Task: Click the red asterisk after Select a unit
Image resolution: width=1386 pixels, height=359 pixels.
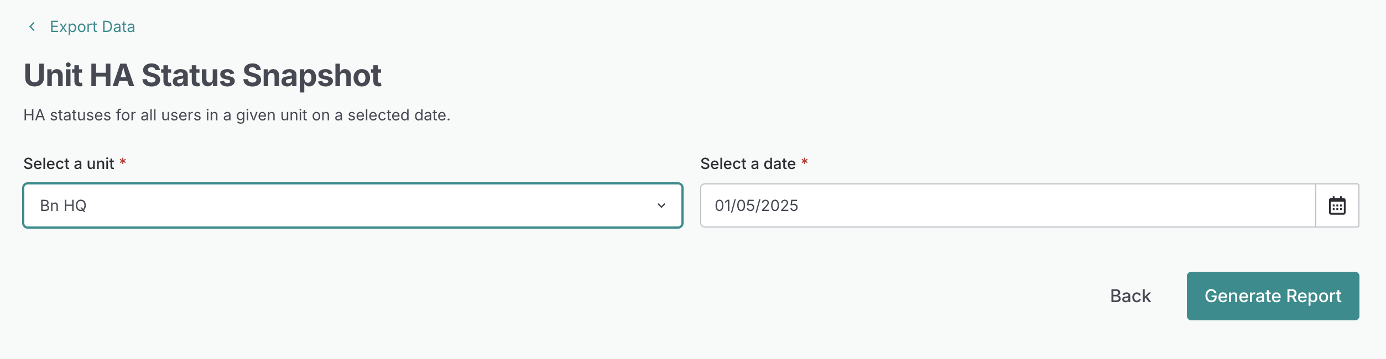Action: tap(123, 162)
